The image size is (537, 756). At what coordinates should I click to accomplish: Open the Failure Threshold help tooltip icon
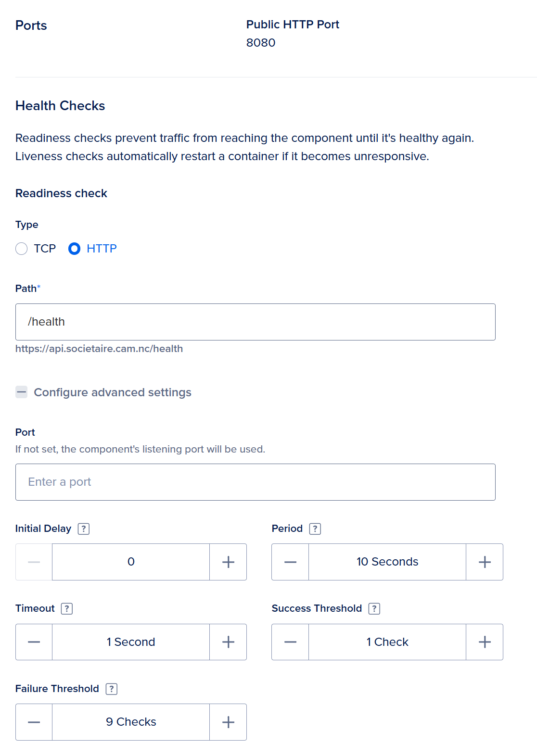[x=112, y=689]
